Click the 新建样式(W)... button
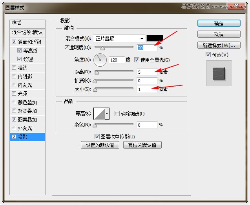 219,45
